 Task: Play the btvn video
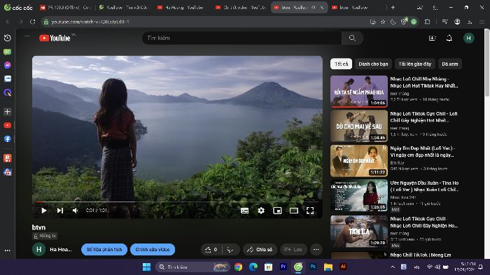click(43, 211)
